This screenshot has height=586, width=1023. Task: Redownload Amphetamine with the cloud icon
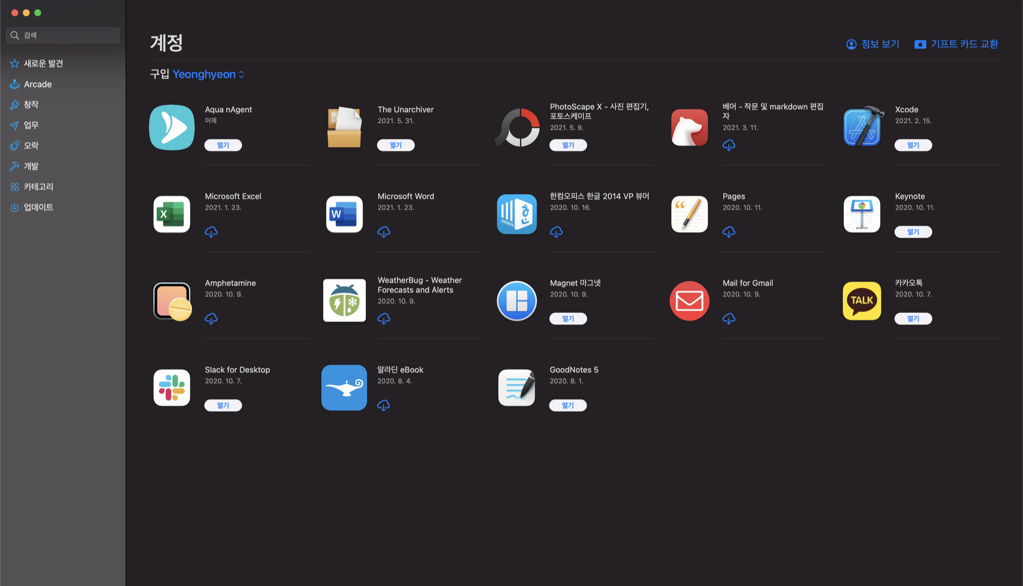[211, 319]
